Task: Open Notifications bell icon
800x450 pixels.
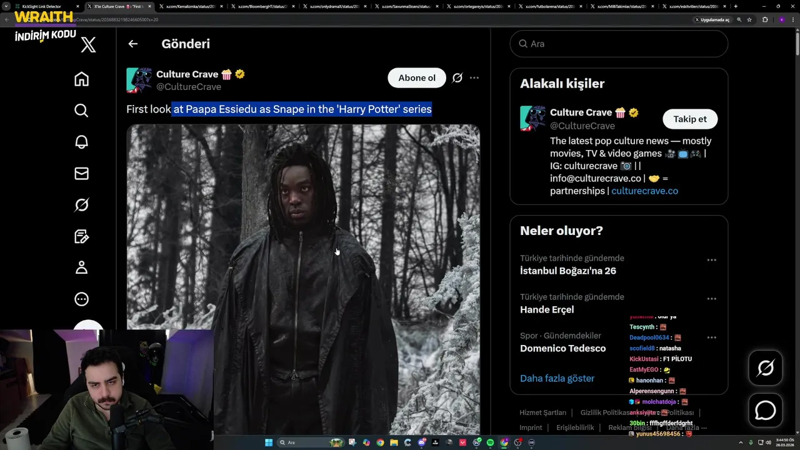Action: [81, 142]
